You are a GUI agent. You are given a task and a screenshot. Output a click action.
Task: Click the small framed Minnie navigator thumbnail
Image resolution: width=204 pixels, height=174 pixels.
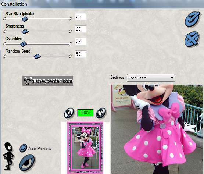(85, 148)
